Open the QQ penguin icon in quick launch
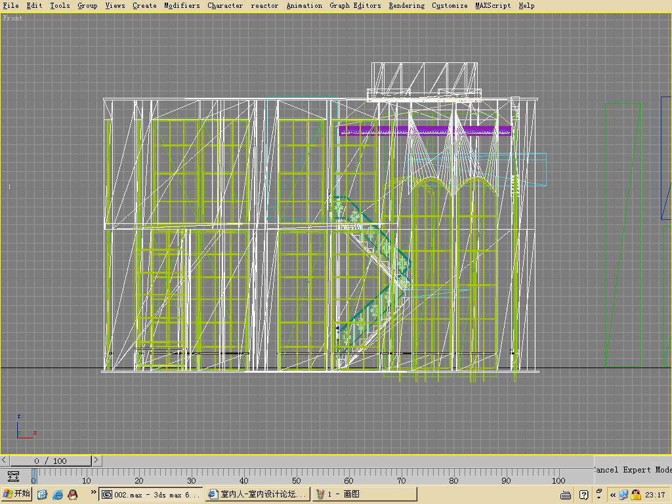Image resolution: width=672 pixels, height=504 pixels. pos(73,494)
